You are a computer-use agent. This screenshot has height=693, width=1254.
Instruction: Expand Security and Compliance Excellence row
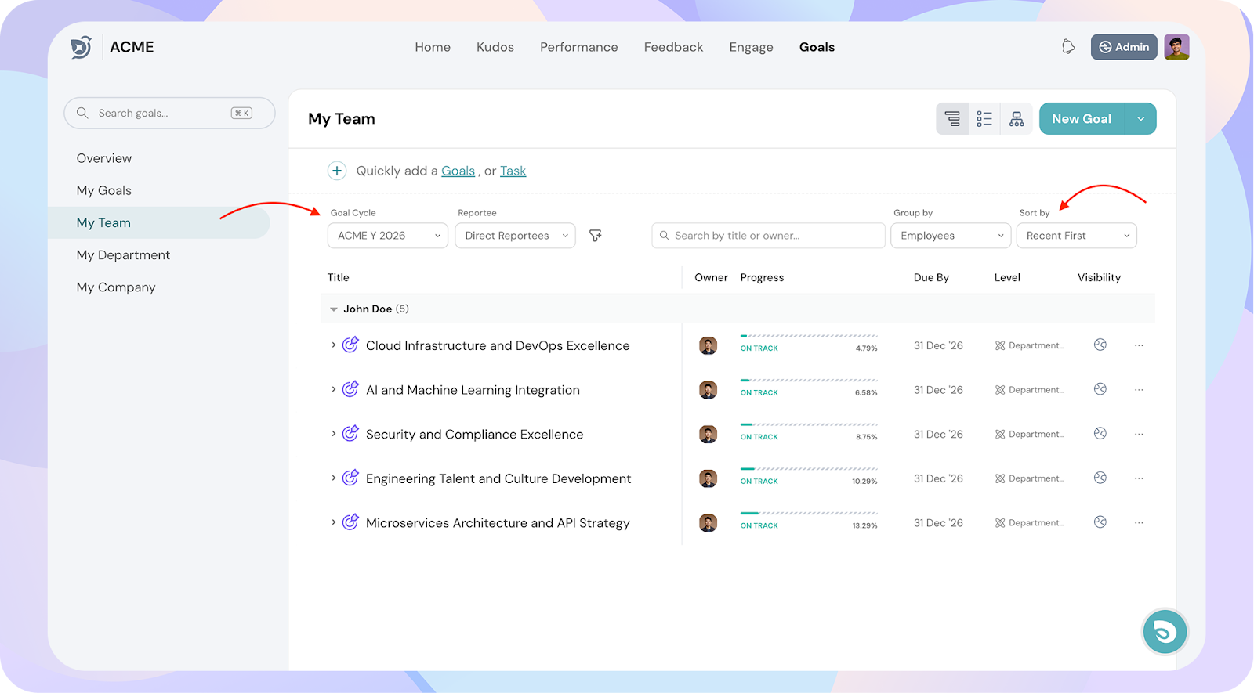click(x=333, y=433)
